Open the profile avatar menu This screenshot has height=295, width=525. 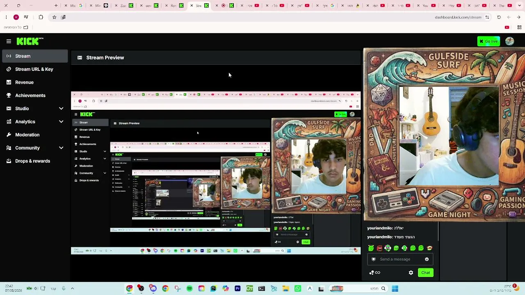[x=510, y=41]
